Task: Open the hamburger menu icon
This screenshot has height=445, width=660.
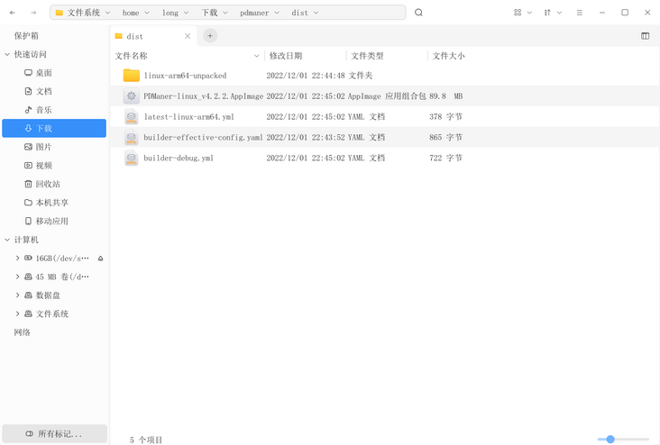Action: tap(580, 13)
